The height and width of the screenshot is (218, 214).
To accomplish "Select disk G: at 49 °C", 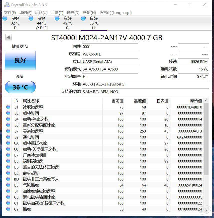I will click(x=68, y=23).
